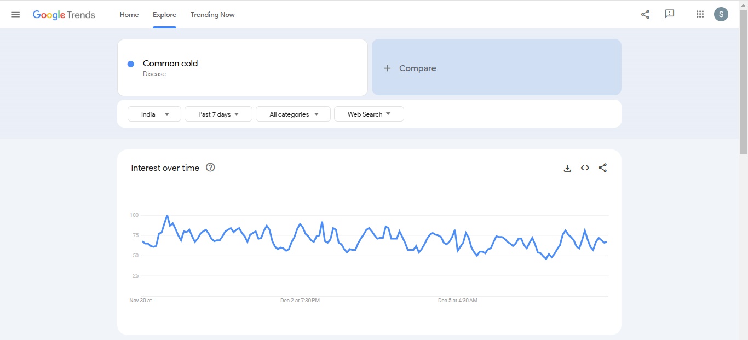This screenshot has width=748, height=340.
Task: Click the profile avatar
Action: coord(721,14)
